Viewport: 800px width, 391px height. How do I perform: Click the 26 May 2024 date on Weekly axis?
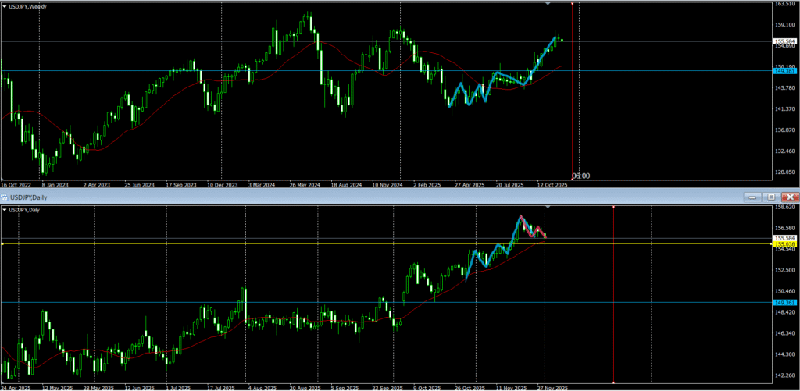click(x=304, y=186)
